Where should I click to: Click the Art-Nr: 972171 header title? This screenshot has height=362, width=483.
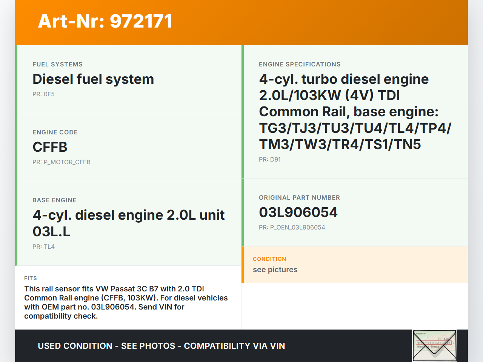pos(105,21)
